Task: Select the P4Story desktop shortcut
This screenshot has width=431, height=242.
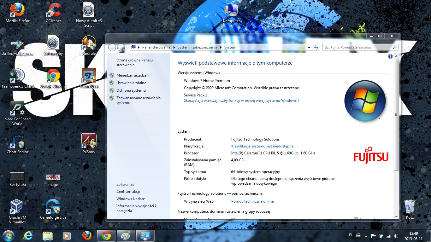Action: coord(89,144)
